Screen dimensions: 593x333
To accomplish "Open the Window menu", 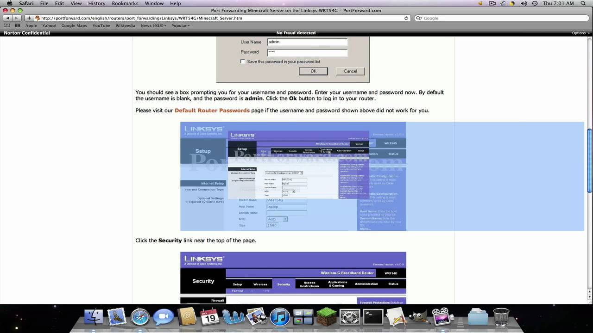I will pyautogui.click(x=154, y=3).
